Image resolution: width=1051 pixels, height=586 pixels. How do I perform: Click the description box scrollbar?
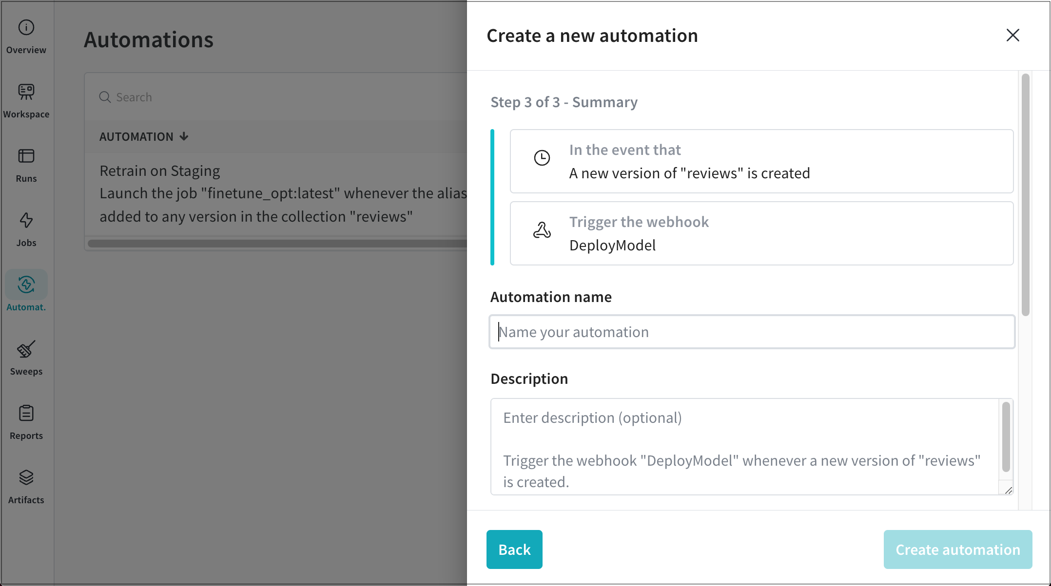click(x=1006, y=437)
